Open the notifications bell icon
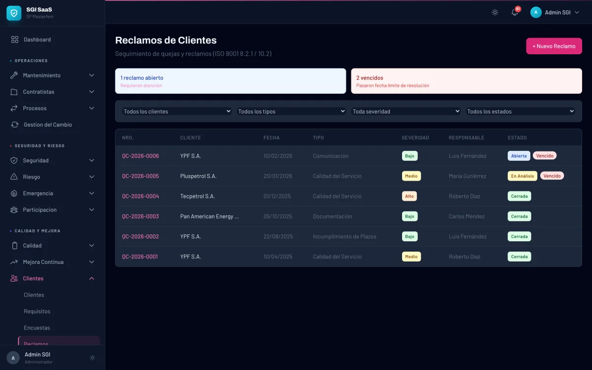This screenshot has height=370, width=592. [515, 12]
